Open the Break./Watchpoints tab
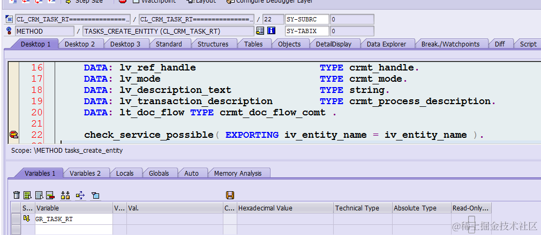The height and width of the screenshot is (235, 541). 450,44
